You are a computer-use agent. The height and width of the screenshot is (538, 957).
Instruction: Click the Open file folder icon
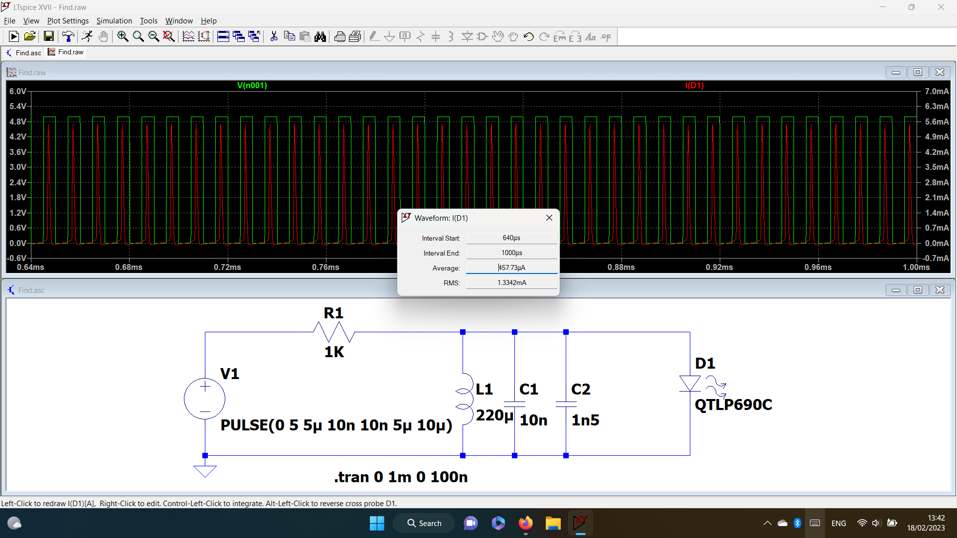tap(29, 36)
